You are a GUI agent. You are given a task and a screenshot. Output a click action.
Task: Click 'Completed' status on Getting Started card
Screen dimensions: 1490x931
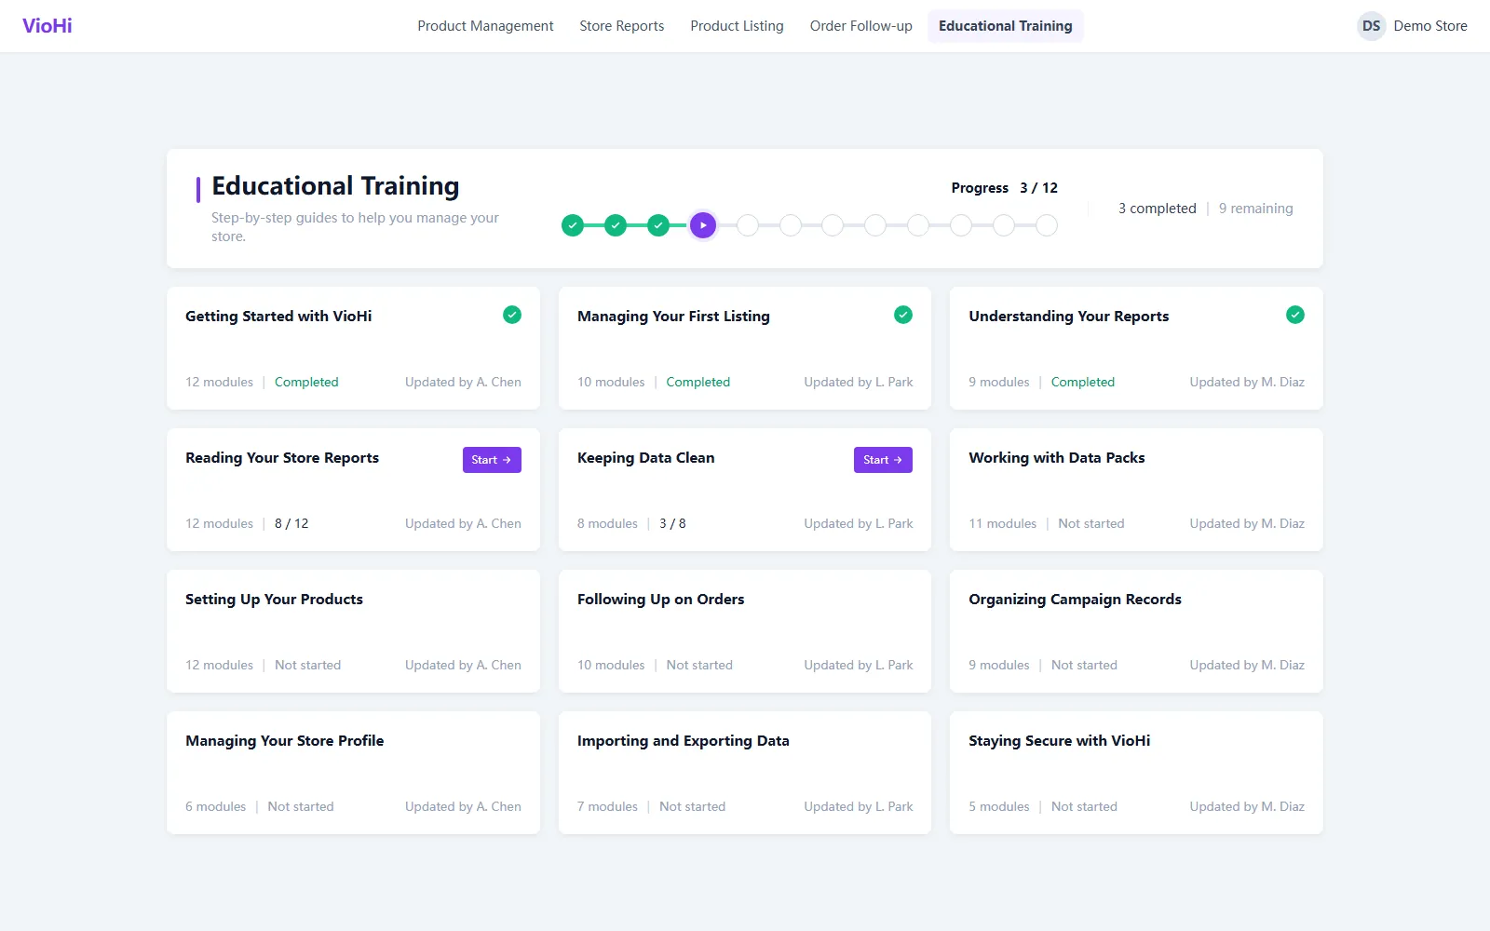306,382
